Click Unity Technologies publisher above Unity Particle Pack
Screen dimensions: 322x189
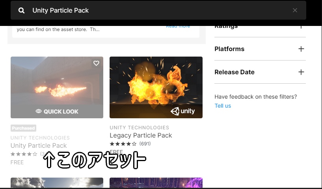tap(40, 138)
